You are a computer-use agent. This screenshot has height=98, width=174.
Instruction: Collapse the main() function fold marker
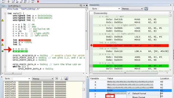click(5, 13)
